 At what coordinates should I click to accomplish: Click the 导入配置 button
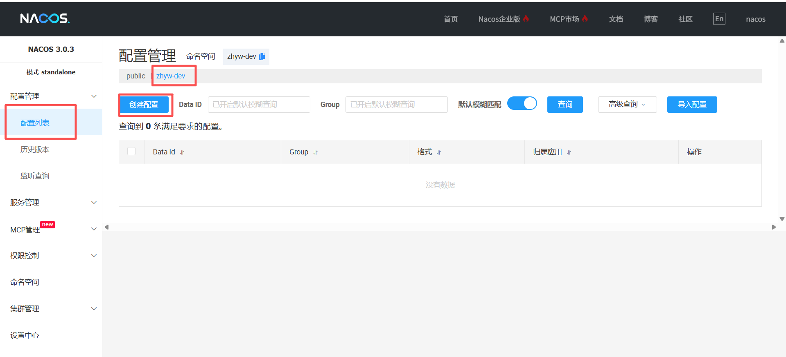(692, 105)
